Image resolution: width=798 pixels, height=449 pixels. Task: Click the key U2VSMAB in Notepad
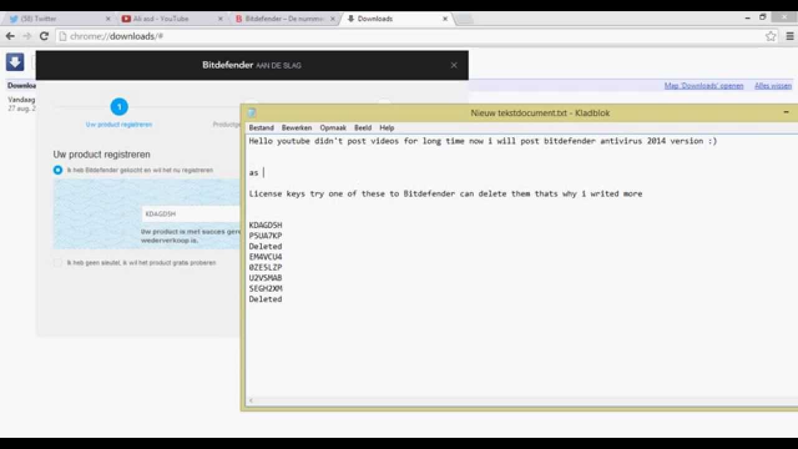266,278
